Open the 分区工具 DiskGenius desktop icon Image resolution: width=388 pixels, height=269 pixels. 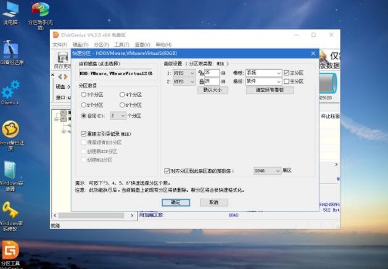pyautogui.click(x=10, y=254)
